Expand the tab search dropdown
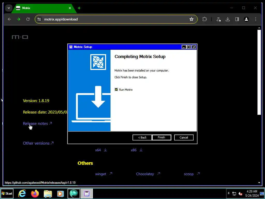 click(x=9, y=8)
